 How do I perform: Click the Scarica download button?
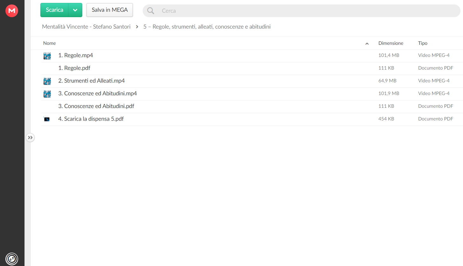tap(54, 10)
